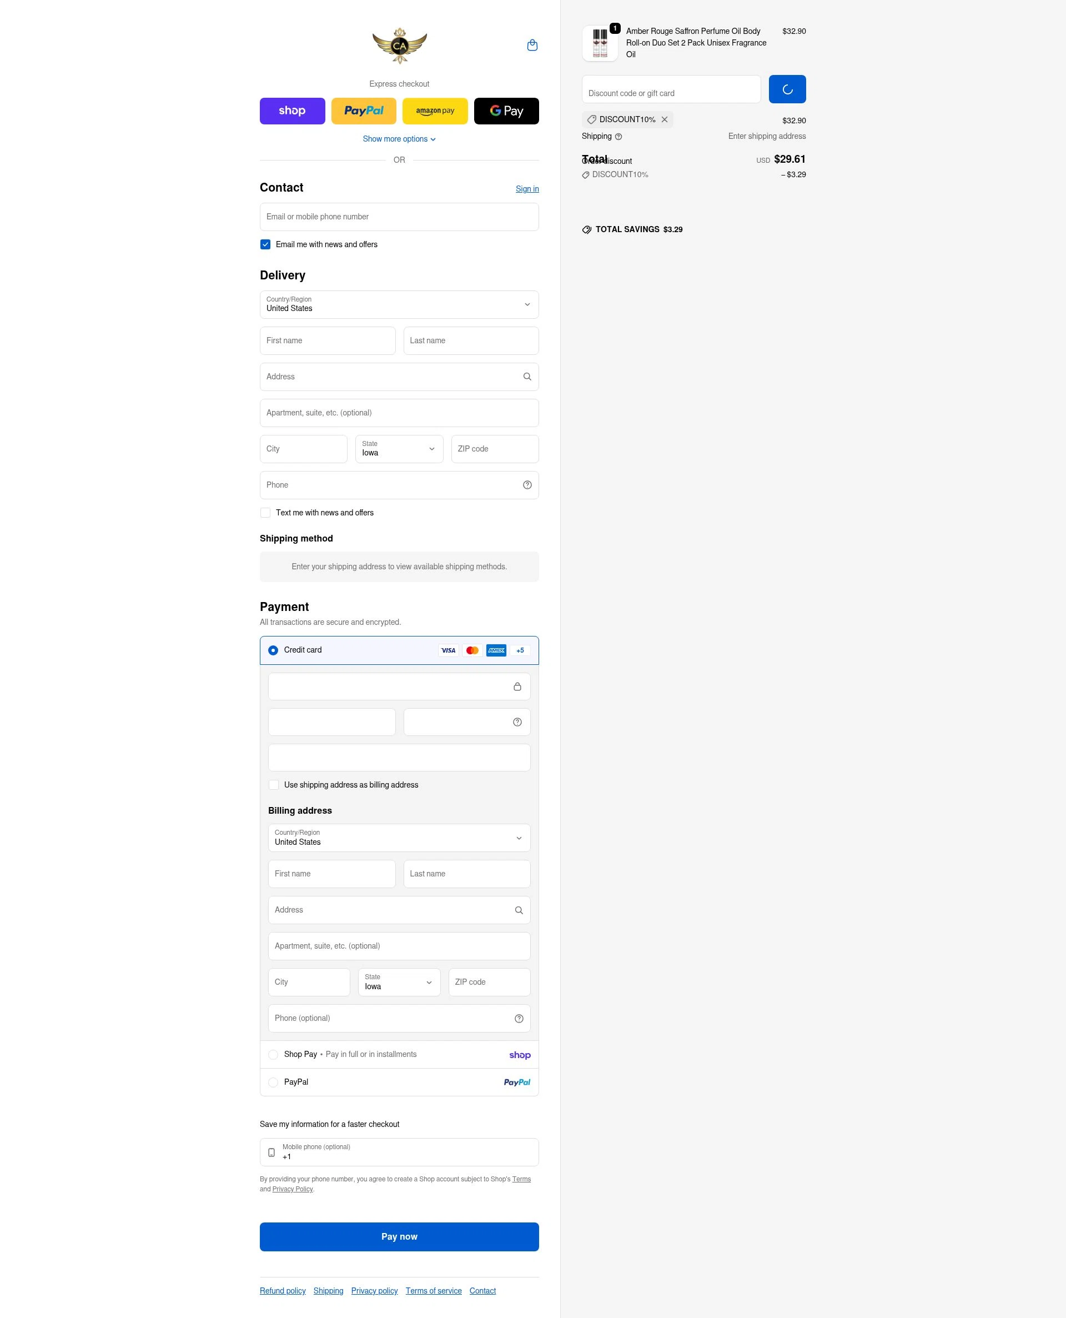Check Use shipping address as billing address
1066x1318 pixels.
(274, 784)
